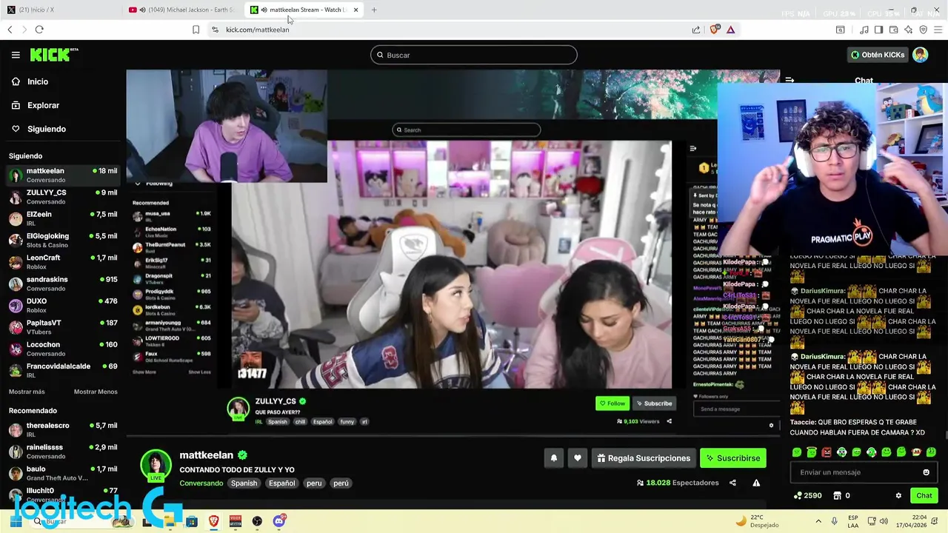
Task: Open LeonCraft channel in sidebar
Action: (62, 262)
